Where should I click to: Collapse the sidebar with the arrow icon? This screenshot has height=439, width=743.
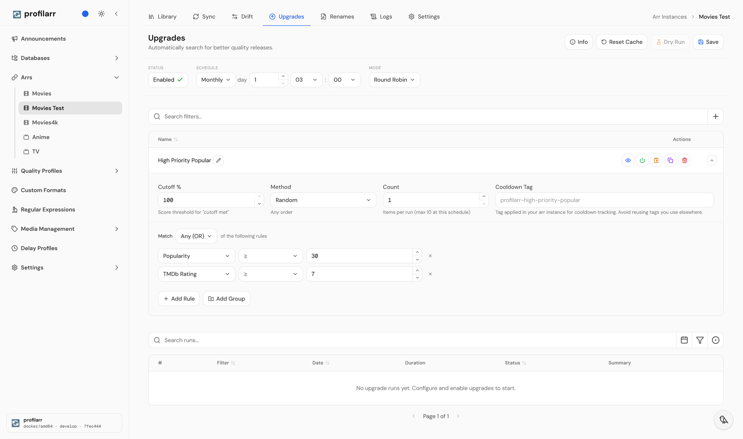[x=116, y=14]
